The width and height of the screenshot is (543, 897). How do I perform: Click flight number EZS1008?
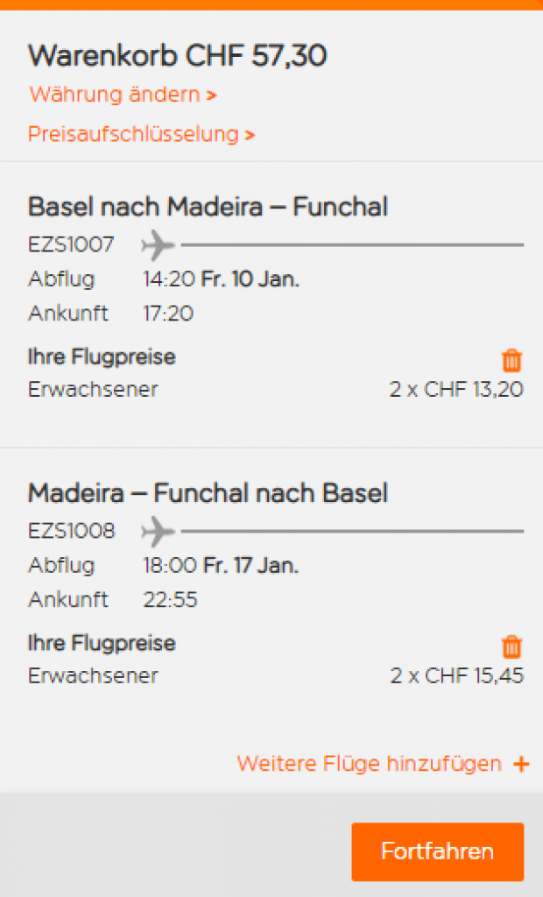[71, 531]
